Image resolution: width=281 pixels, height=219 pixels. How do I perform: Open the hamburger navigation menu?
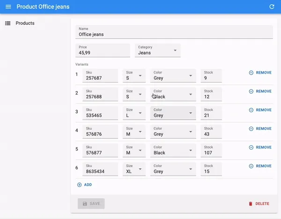(x=8, y=7)
